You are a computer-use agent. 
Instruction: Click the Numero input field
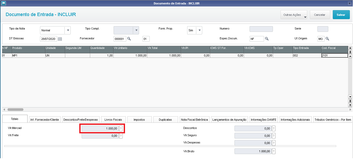[261, 29]
